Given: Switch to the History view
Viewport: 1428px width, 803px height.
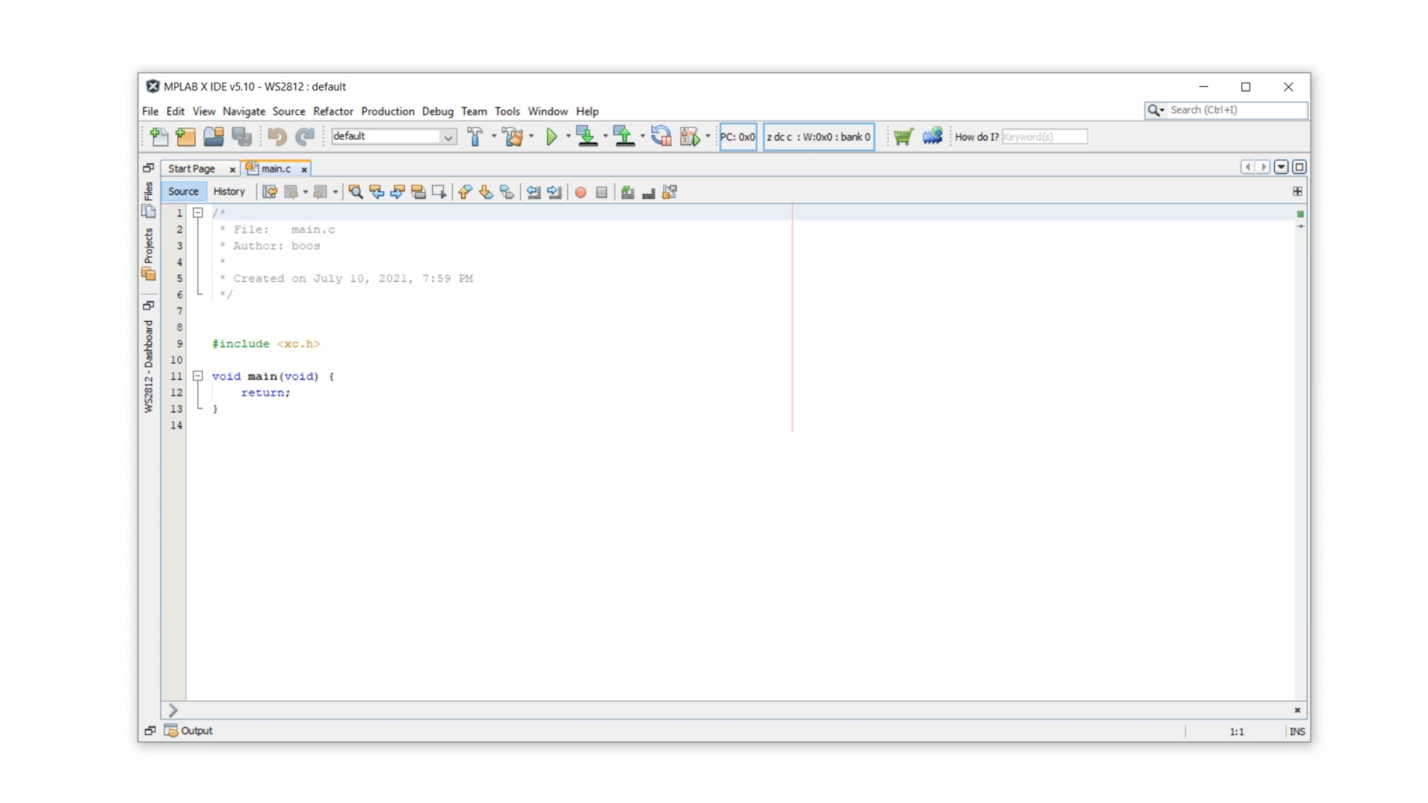Looking at the screenshot, I should pos(228,191).
